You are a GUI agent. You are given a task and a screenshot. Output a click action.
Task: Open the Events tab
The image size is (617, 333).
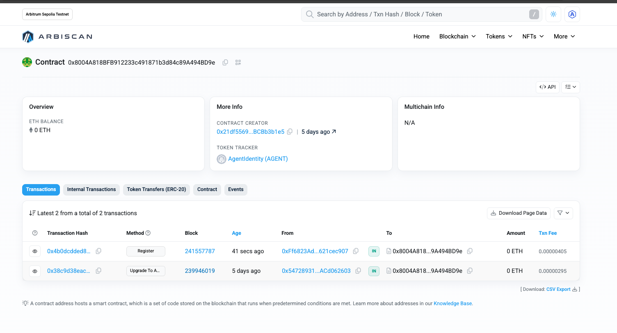(x=235, y=189)
